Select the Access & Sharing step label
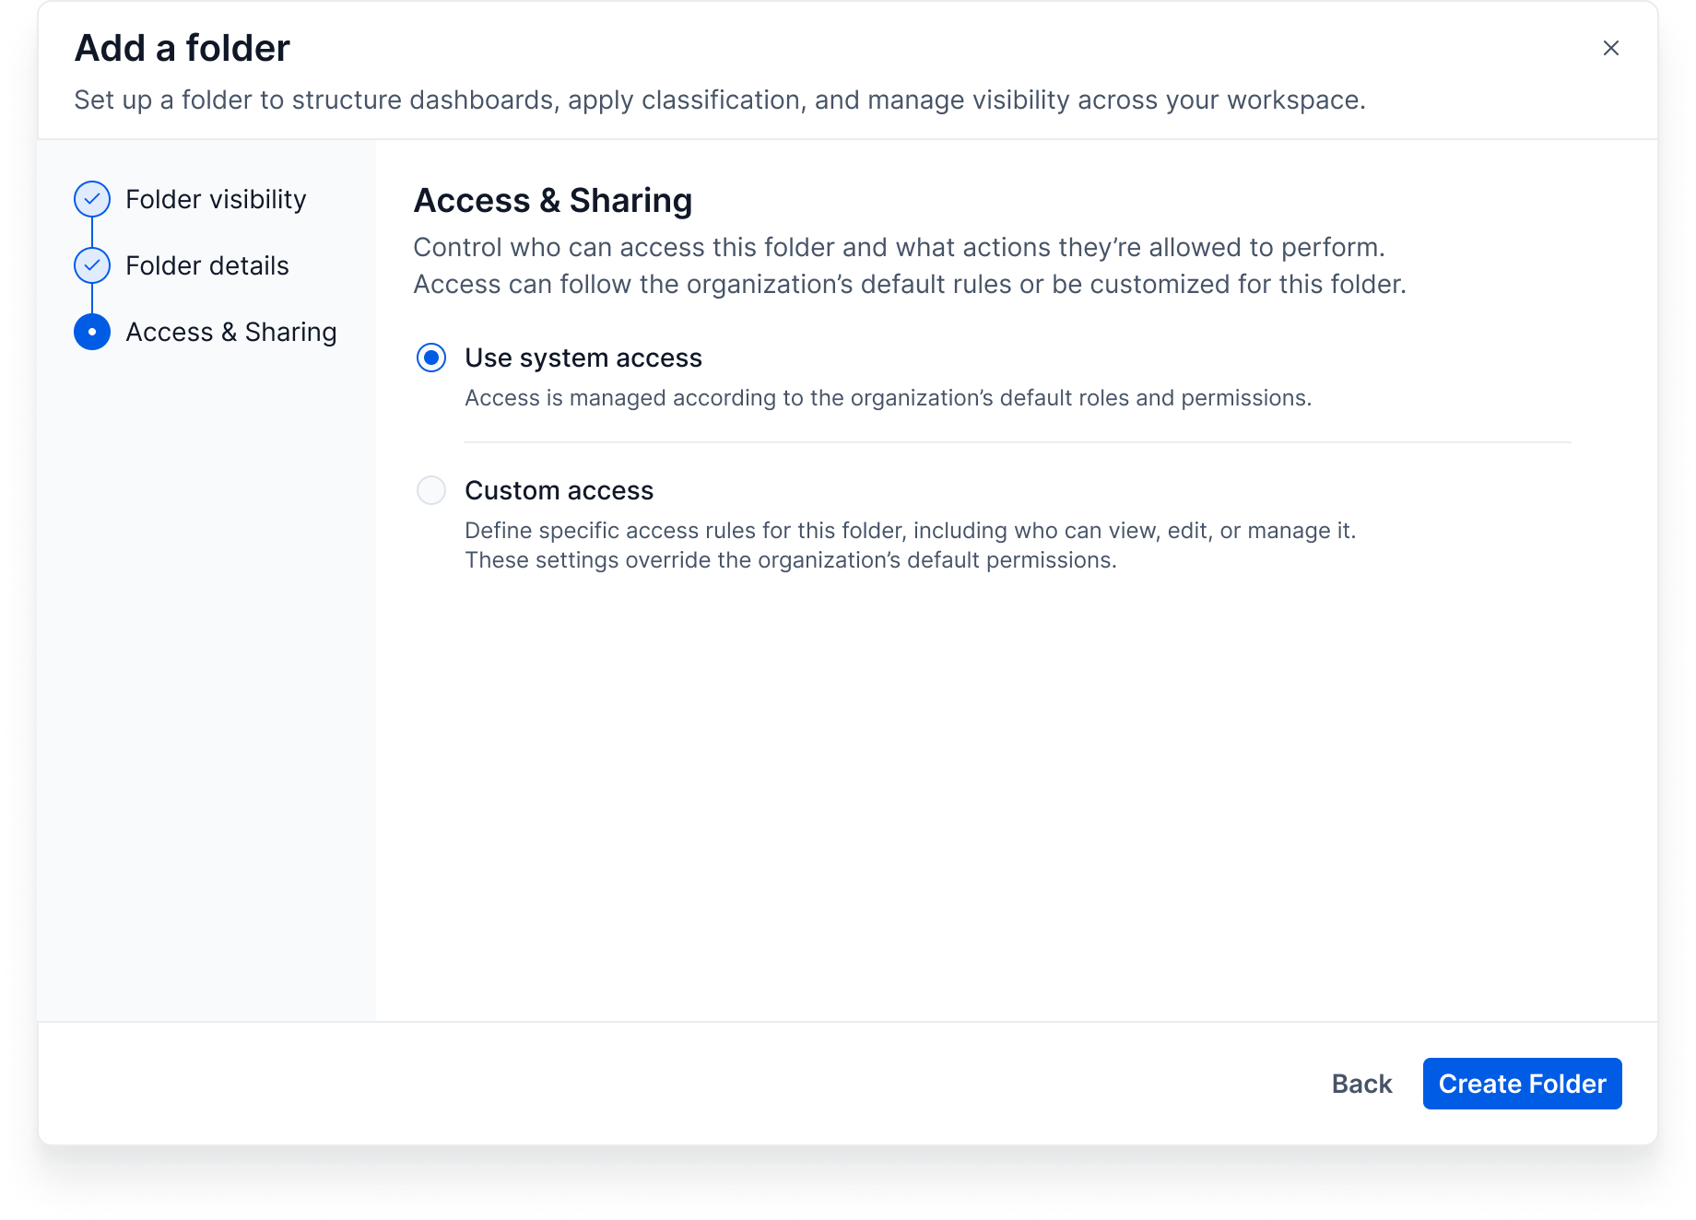This screenshot has height=1220, width=1696. click(x=231, y=332)
